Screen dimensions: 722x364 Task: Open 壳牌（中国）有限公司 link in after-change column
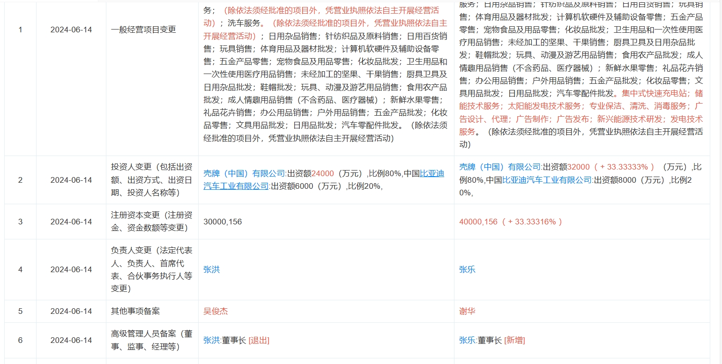pyautogui.click(x=500, y=167)
